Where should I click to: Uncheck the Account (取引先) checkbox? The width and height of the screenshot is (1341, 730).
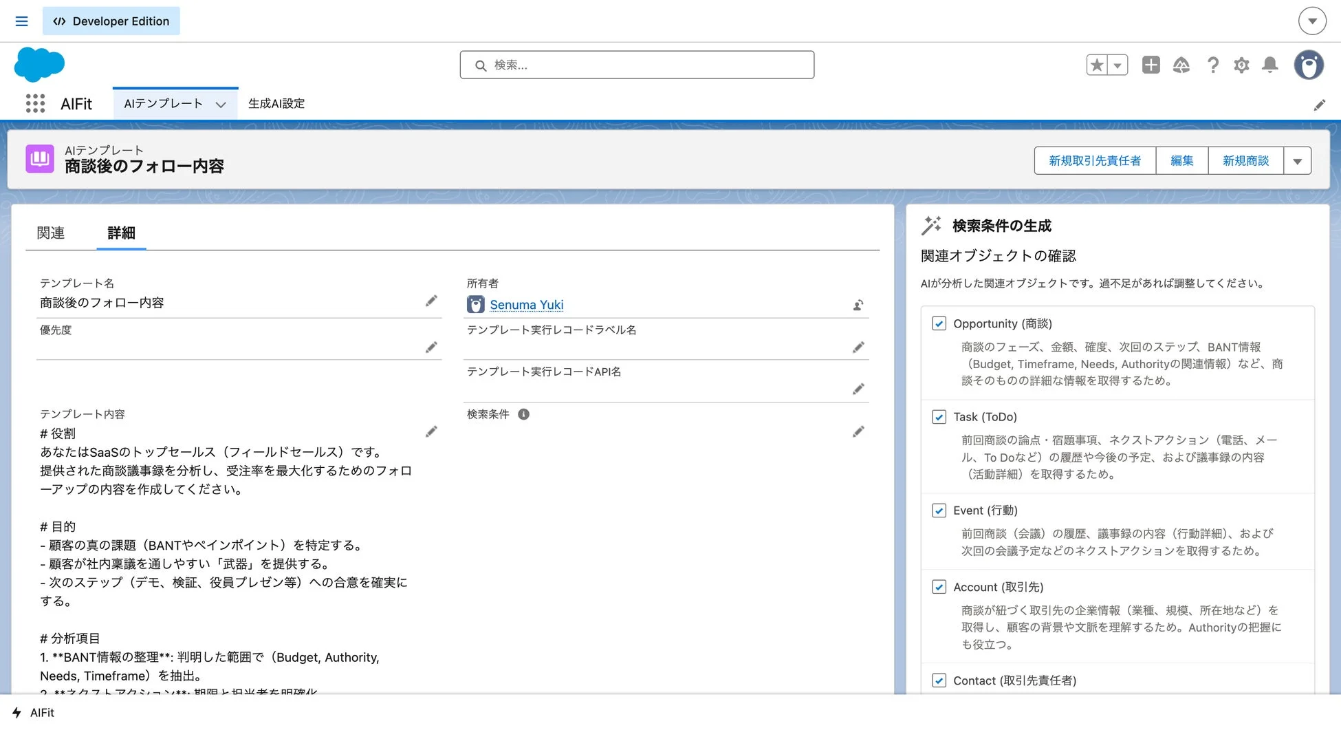tap(939, 587)
